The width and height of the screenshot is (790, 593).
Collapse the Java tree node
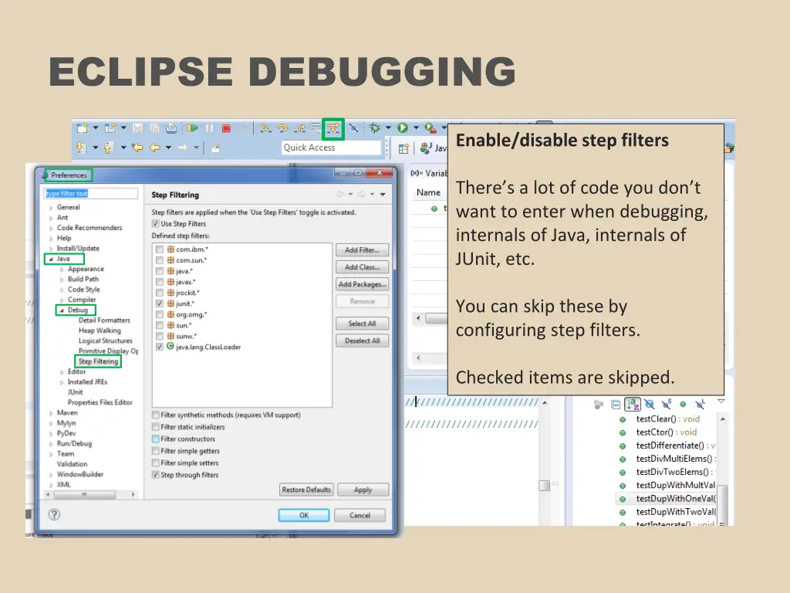tap(51, 259)
